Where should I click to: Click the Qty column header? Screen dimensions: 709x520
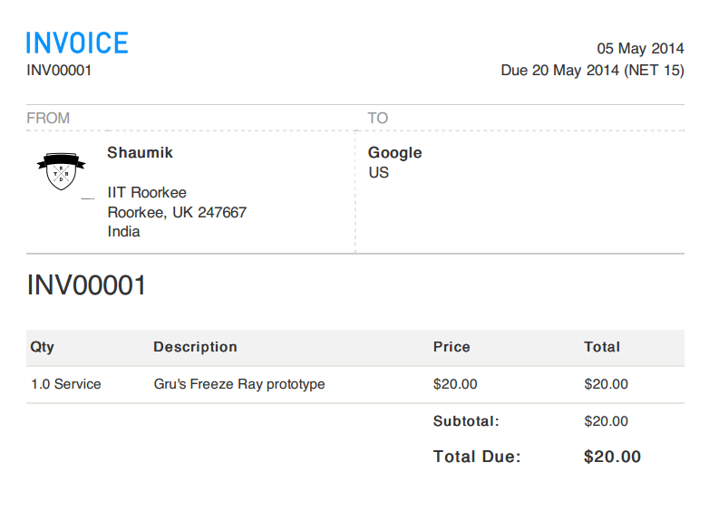point(42,347)
